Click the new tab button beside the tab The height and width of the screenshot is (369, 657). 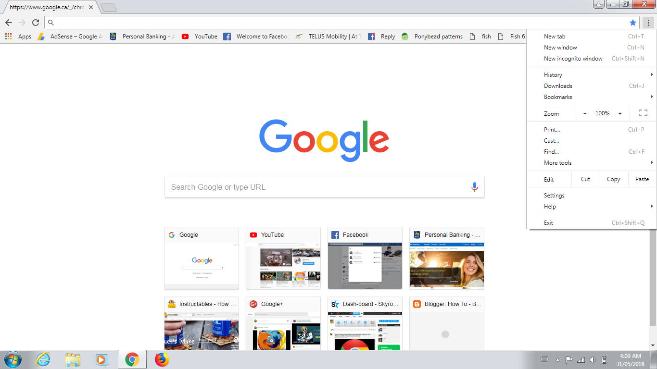tap(108, 8)
